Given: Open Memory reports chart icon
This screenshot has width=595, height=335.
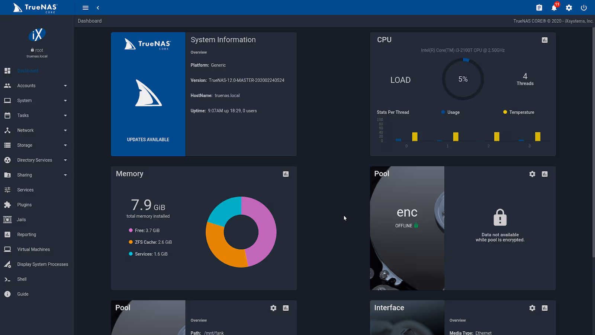Looking at the screenshot, I should [x=286, y=174].
